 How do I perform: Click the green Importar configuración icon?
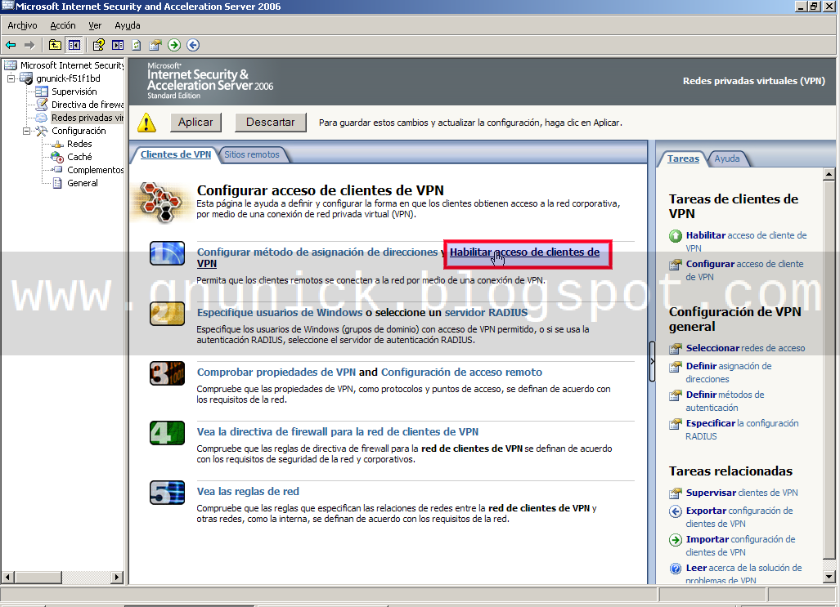676,540
